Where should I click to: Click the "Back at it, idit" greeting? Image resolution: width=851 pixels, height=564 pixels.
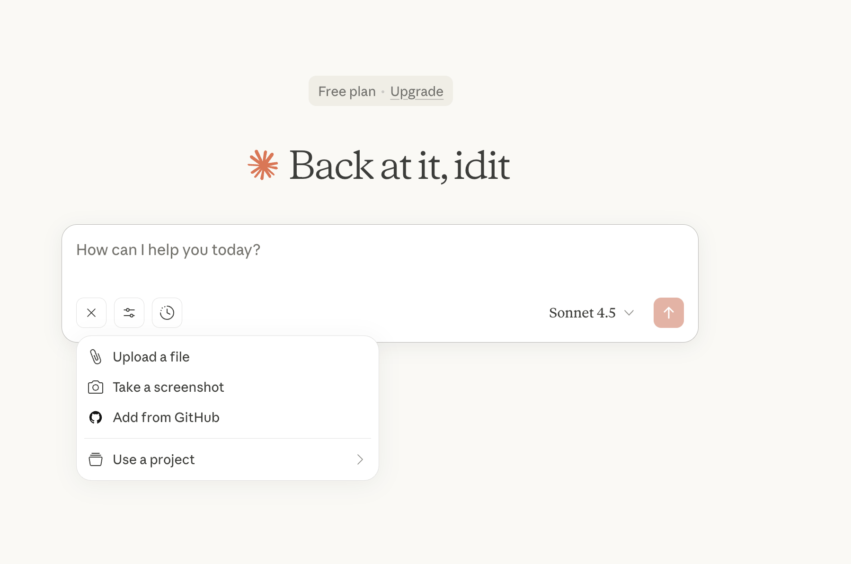(399, 166)
